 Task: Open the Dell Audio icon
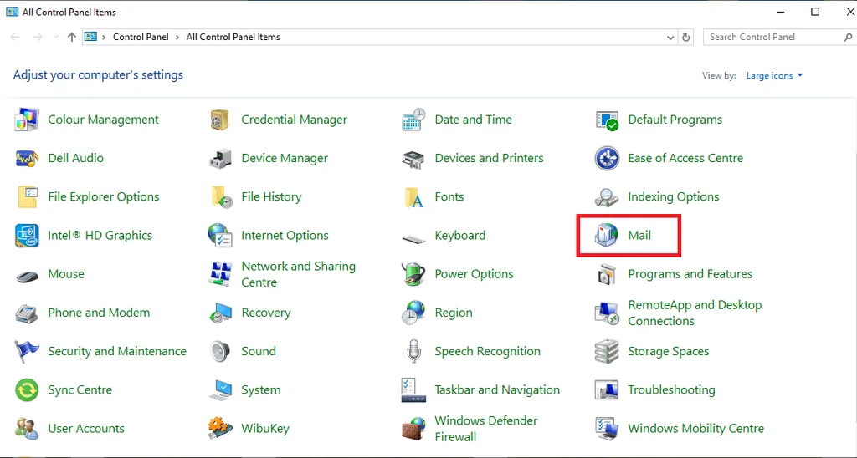[27, 158]
